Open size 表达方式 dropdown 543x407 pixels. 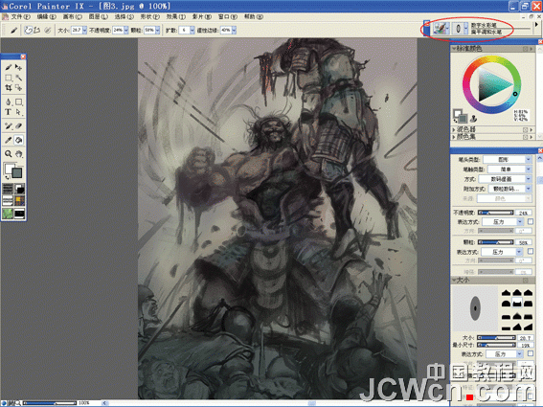pos(505,354)
